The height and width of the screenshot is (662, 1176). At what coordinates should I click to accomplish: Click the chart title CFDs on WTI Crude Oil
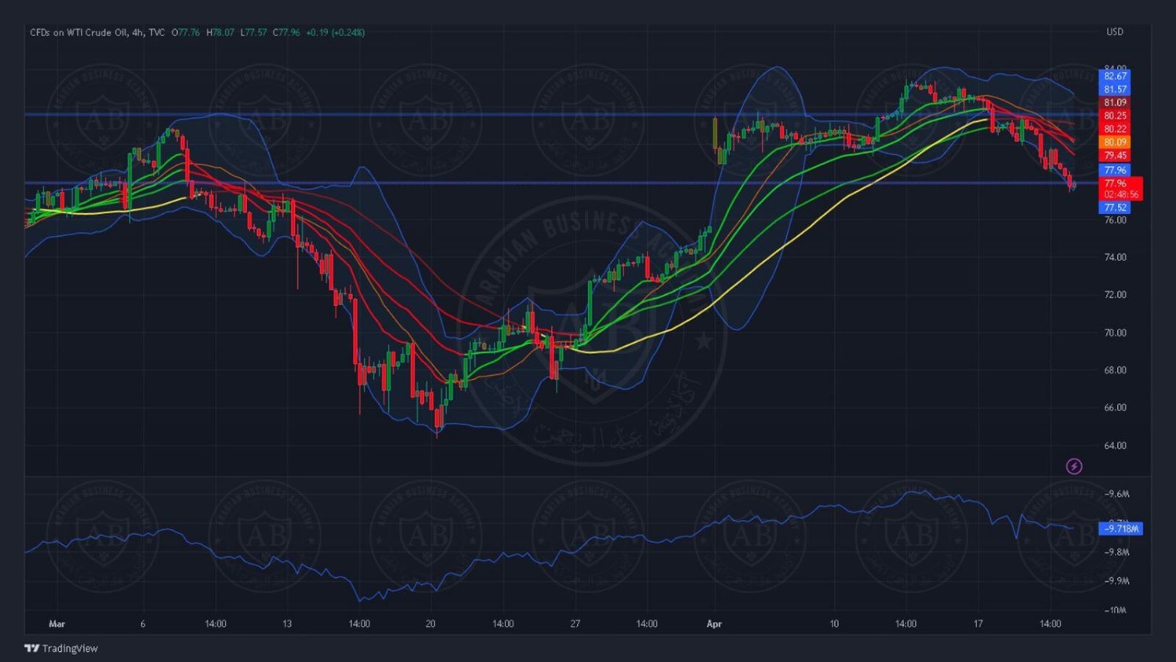(x=78, y=32)
